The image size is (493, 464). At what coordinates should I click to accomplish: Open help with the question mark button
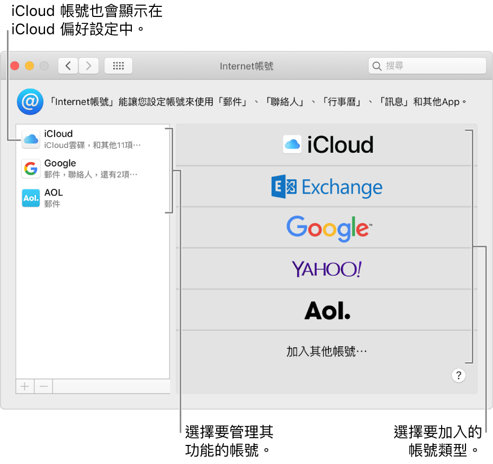459,375
